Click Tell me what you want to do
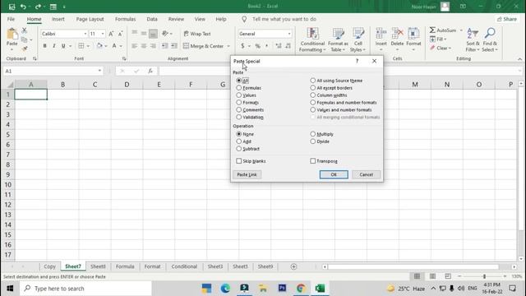 click(x=284, y=19)
